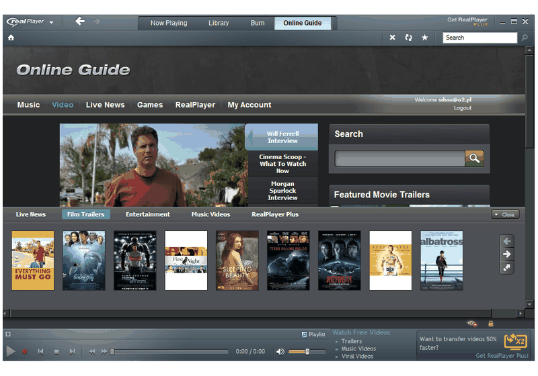
Task: Select the Music Videos category tab
Action: [210, 214]
